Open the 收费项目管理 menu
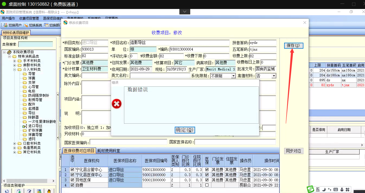The height and width of the screenshot is (193, 365). point(29,18)
